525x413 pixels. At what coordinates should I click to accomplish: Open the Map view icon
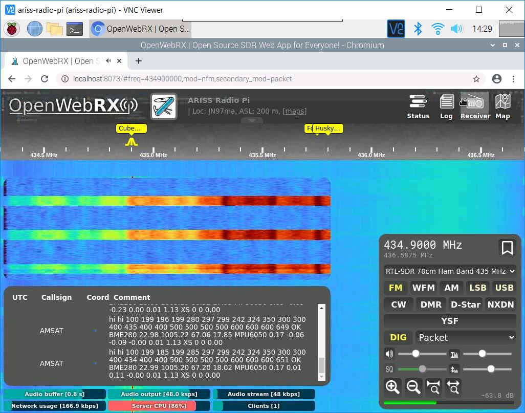(502, 106)
